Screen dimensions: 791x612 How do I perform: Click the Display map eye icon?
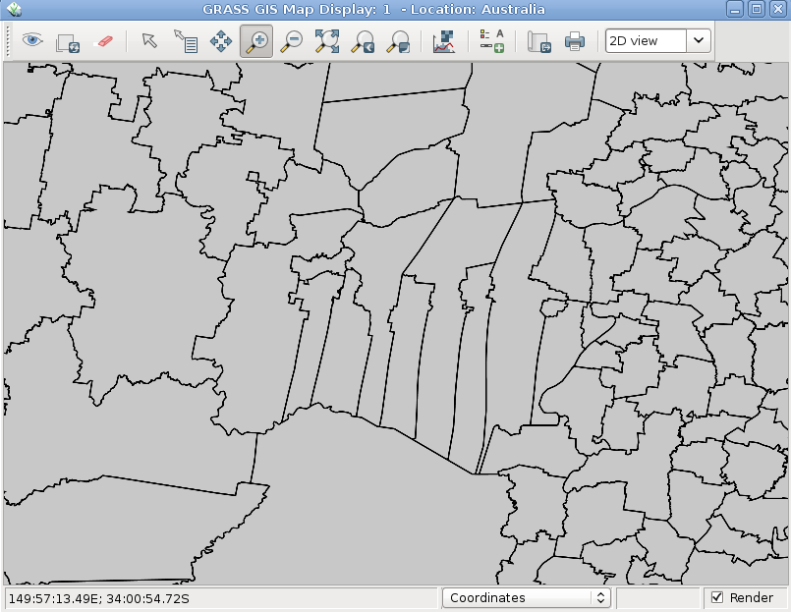(32, 40)
